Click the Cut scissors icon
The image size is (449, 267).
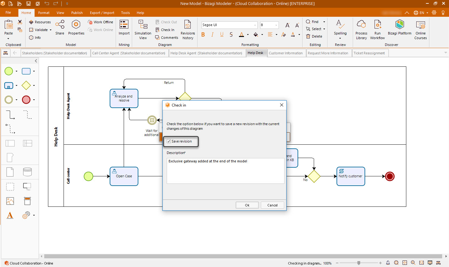pos(20,22)
